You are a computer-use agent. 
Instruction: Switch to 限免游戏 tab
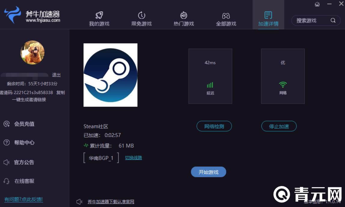coord(142,19)
